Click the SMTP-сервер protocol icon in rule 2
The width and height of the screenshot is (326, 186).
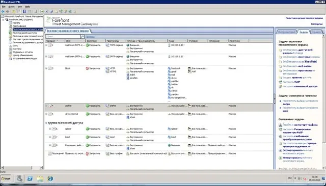pyautogui.click(x=107, y=56)
